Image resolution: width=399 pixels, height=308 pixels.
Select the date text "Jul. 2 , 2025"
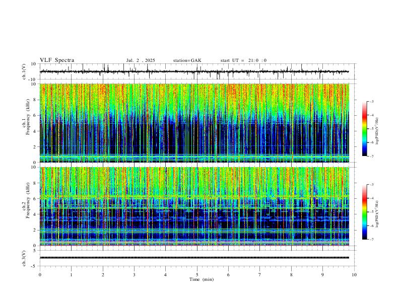(141, 60)
